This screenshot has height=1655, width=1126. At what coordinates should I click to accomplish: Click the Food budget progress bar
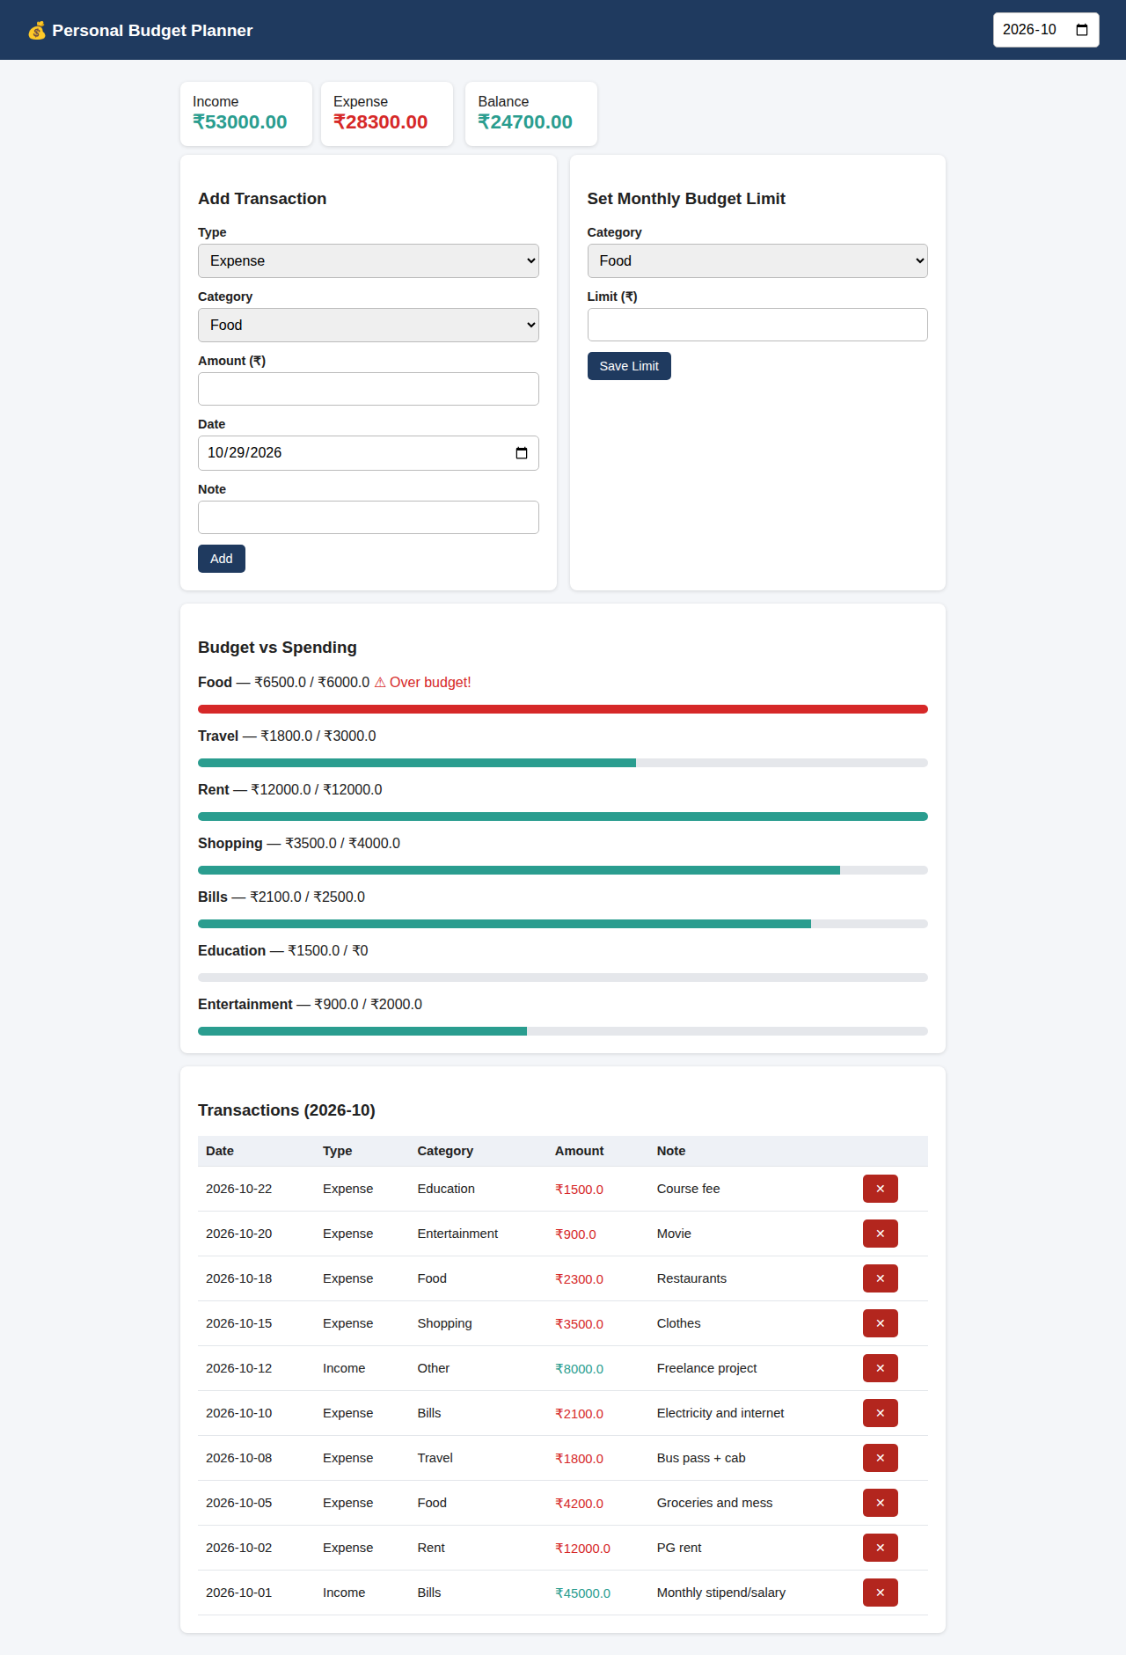[563, 709]
